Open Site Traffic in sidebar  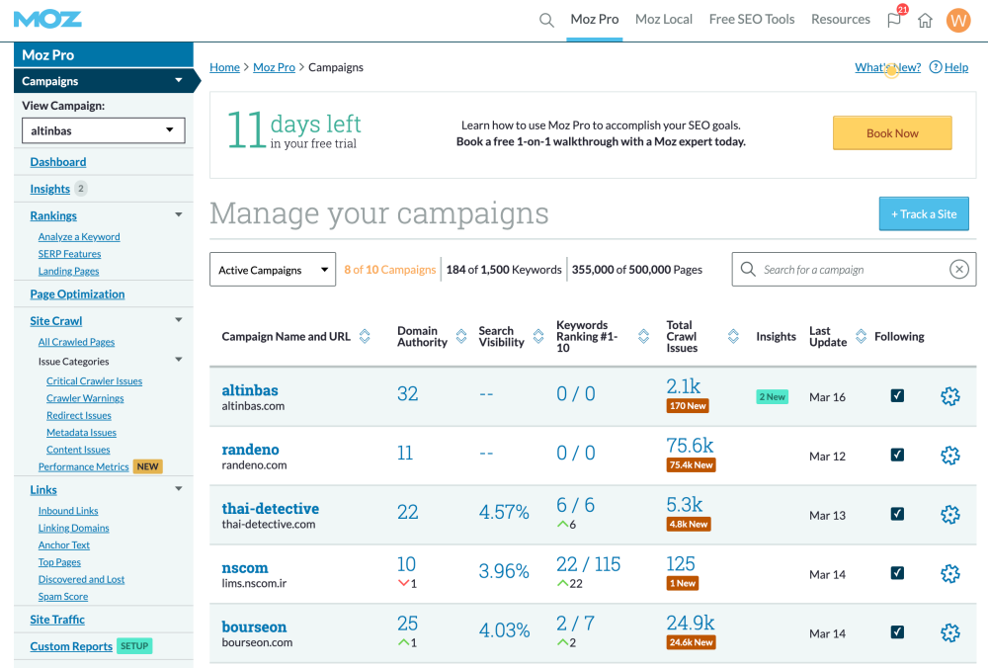pyautogui.click(x=57, y=620)
